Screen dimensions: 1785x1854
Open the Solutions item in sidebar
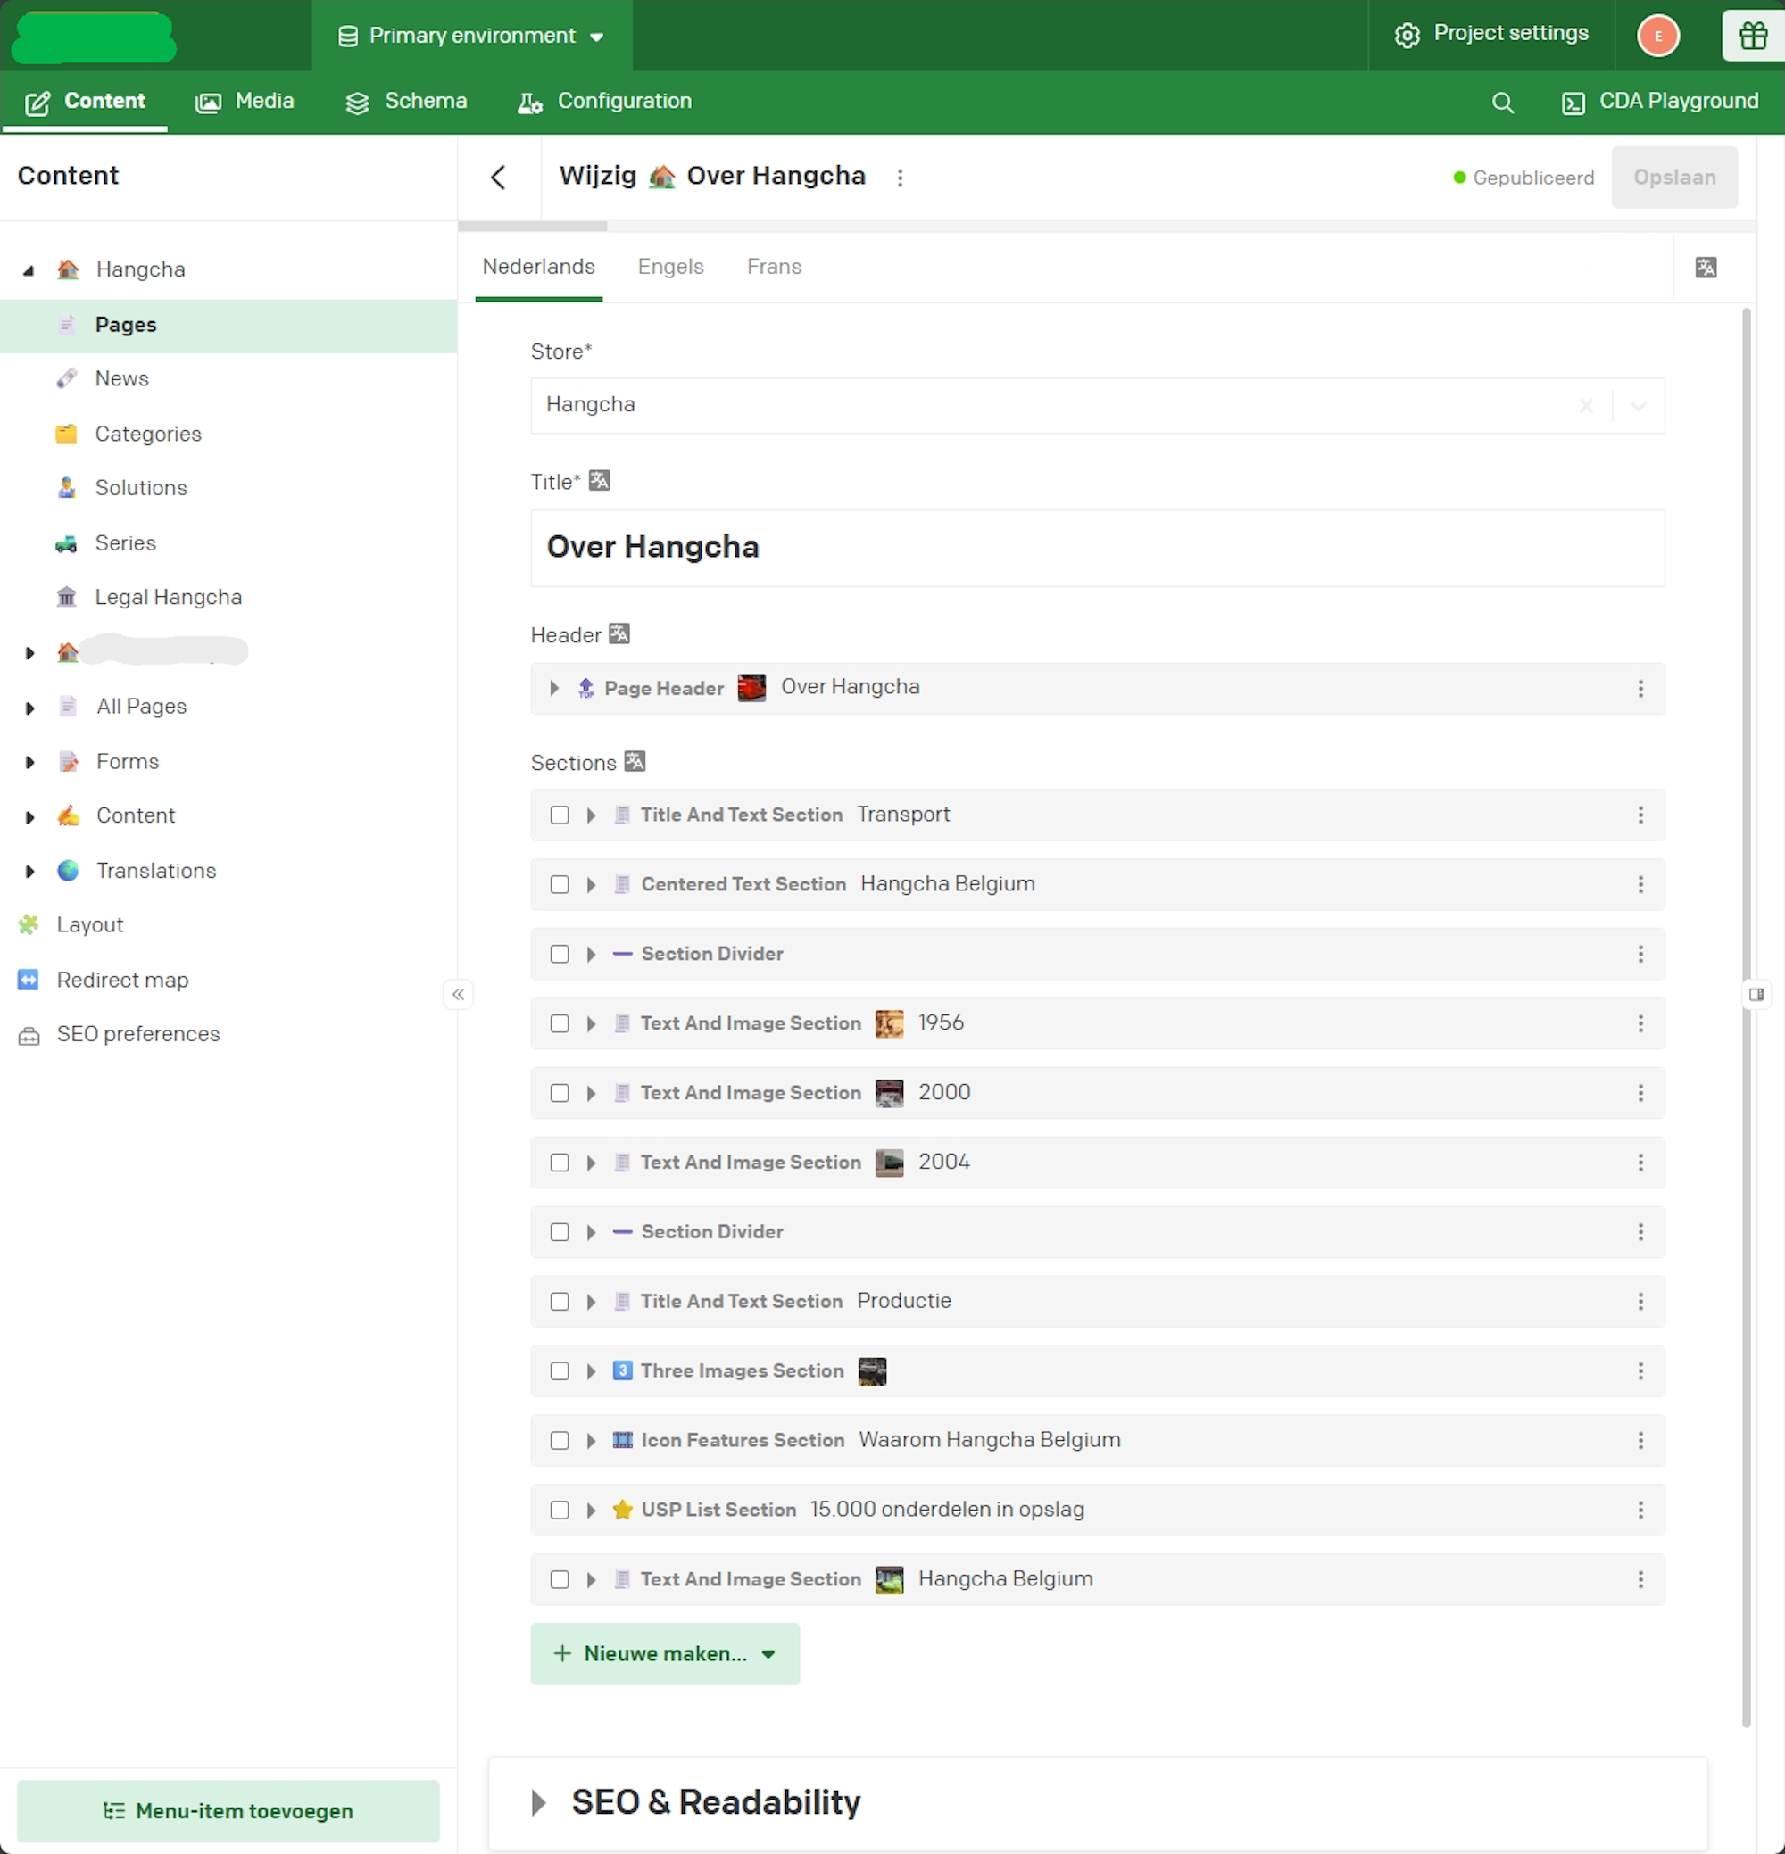(x=141, y=488)
